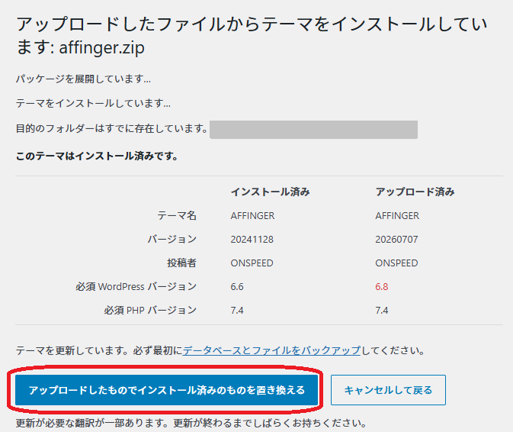Click the replace installed with uploaded button
This screenshot has width=513, height=432.
[x=166, y=390]
